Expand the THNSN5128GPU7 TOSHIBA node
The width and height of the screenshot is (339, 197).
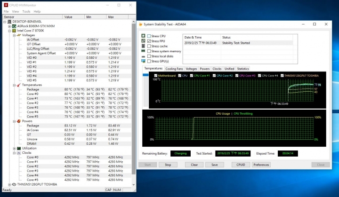click(x=9, y=184)
